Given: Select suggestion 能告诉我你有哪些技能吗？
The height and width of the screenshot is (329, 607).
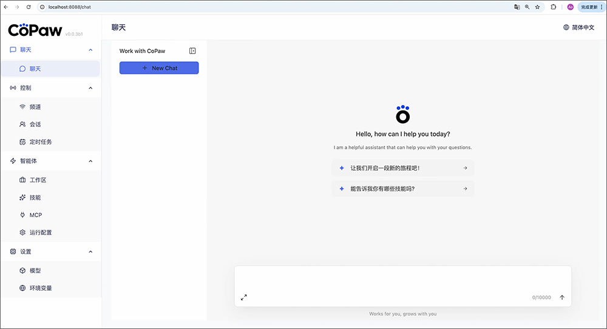Looking at the screenshot, I should pos(403,189).
